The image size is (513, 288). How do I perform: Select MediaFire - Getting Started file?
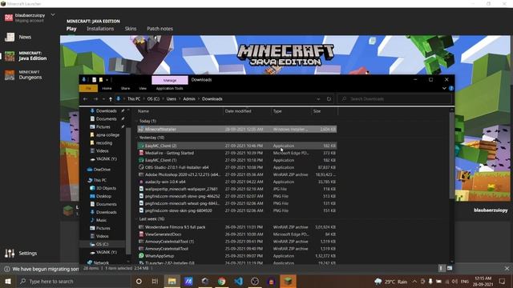(x=237, y=153)
